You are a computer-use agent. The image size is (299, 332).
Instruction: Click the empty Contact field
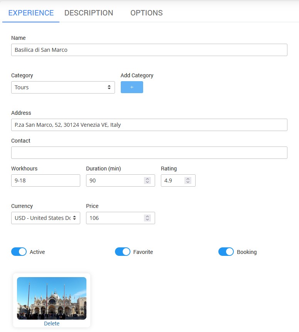[x=149, y=153]
